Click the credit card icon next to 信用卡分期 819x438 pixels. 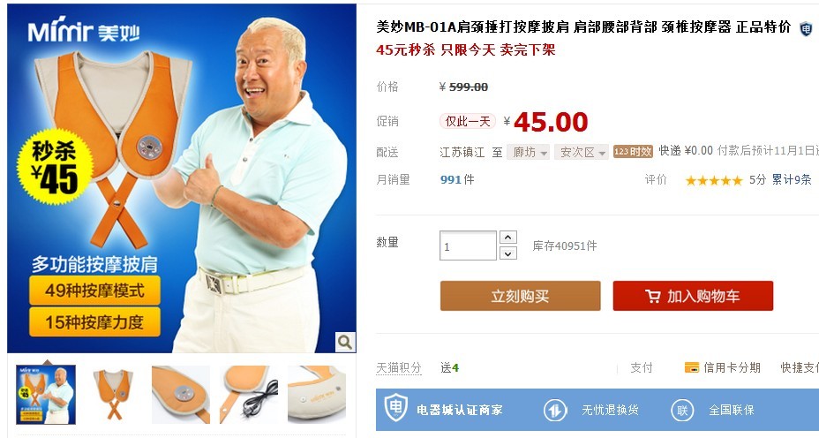[692, 367]
